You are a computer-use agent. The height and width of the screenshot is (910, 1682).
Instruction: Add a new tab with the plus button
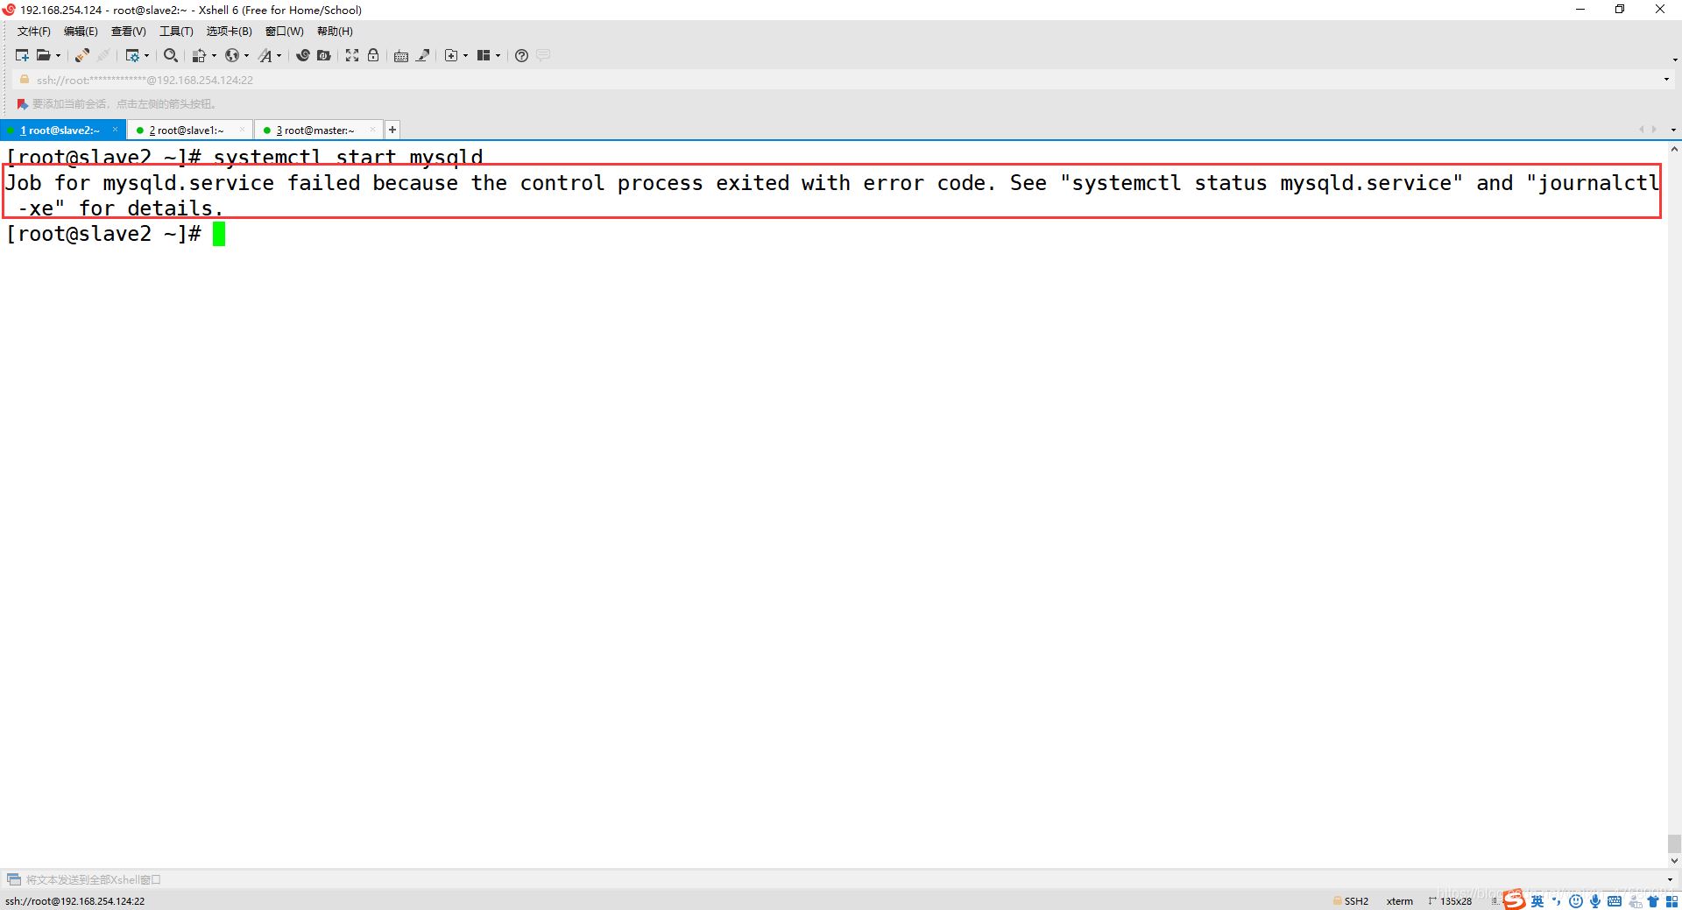(392, 130)
